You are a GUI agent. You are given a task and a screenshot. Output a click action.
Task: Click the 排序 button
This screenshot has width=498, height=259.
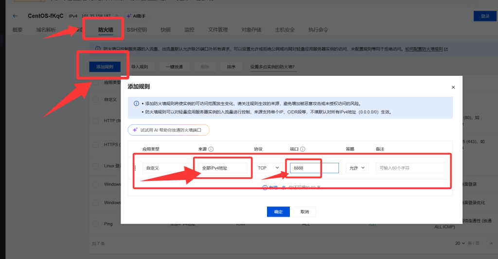click(231, 67)
